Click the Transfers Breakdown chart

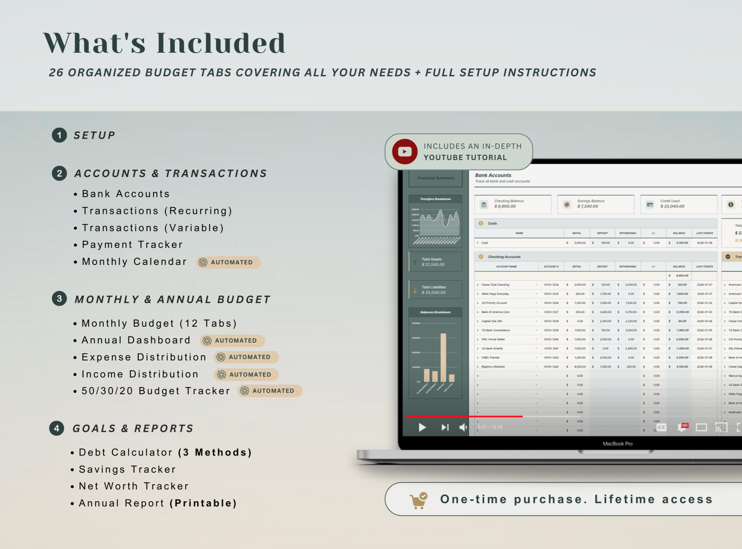[x=435, y=221]
